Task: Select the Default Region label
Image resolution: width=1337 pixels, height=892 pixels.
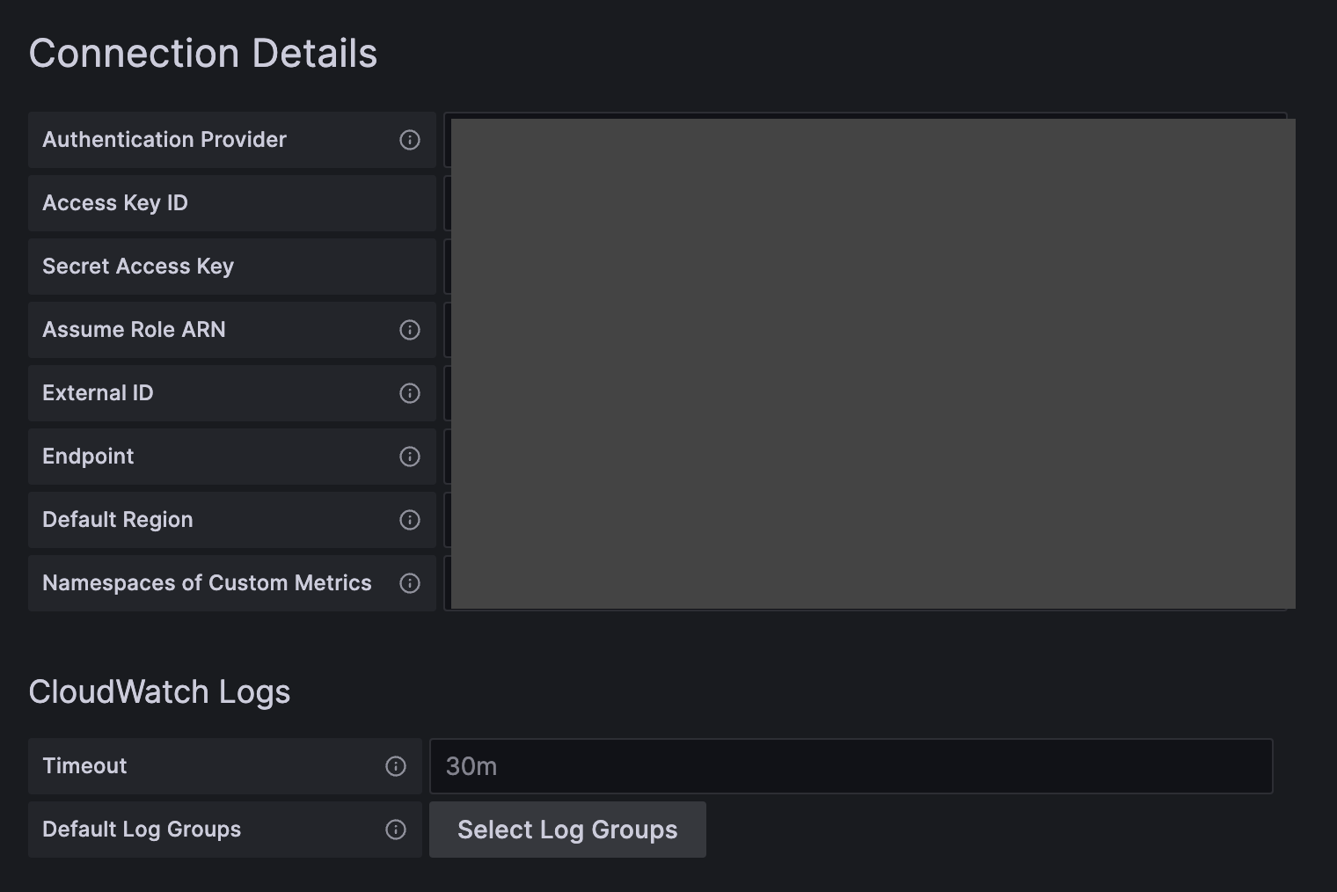Action: 118,520
